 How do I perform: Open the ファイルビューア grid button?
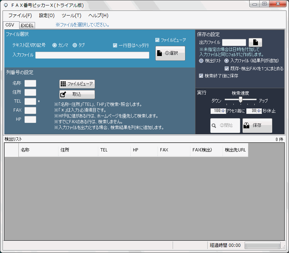[x=77, y=84]
